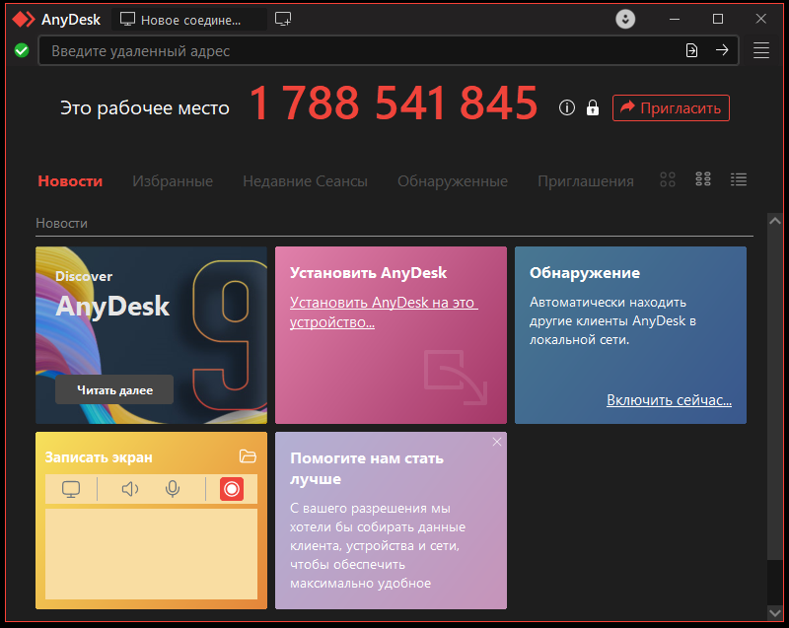Open the hamburger main menu
This screenshot has width=789, height=628.
tap(760, 50)
